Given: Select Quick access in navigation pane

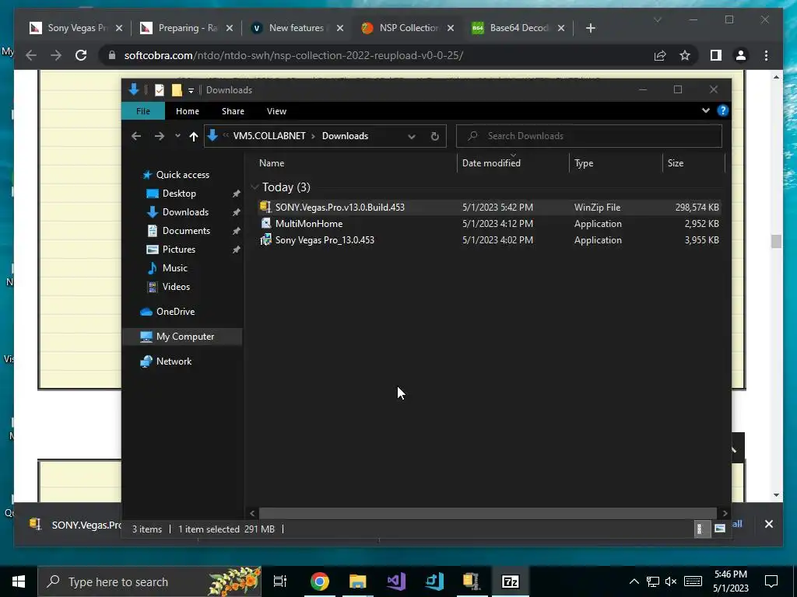Looking at the screenshot, I should pos(182,175).
